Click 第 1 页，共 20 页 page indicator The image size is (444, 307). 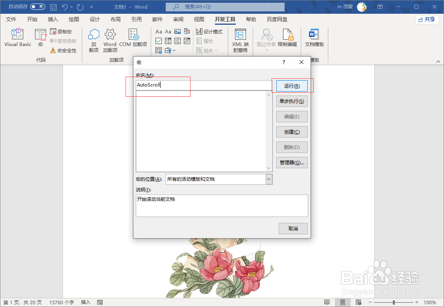click(x=23, y=302)
